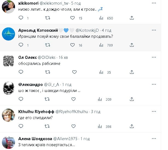This screenshot has width=168, height=150.
Task: Open the 16 хв timestamp on Ол Олекс tweet
Action: click(x=64, y=57)
